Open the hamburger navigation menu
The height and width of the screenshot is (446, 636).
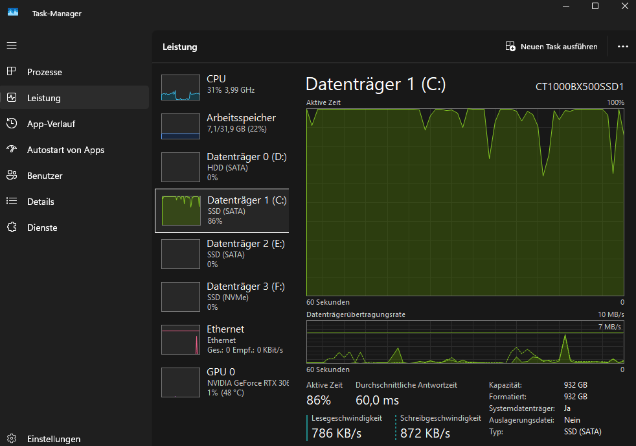pos(12,45)
